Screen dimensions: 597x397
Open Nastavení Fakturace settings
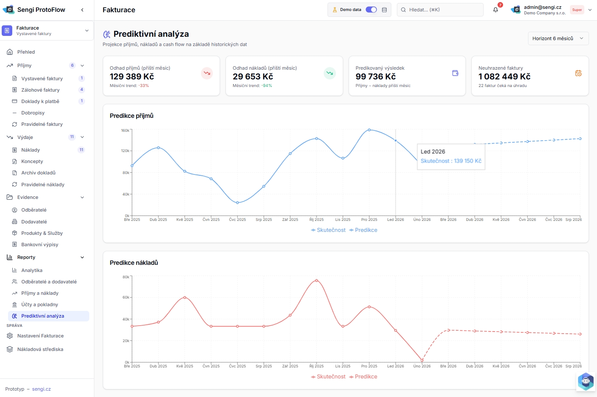tap(40, 336)
